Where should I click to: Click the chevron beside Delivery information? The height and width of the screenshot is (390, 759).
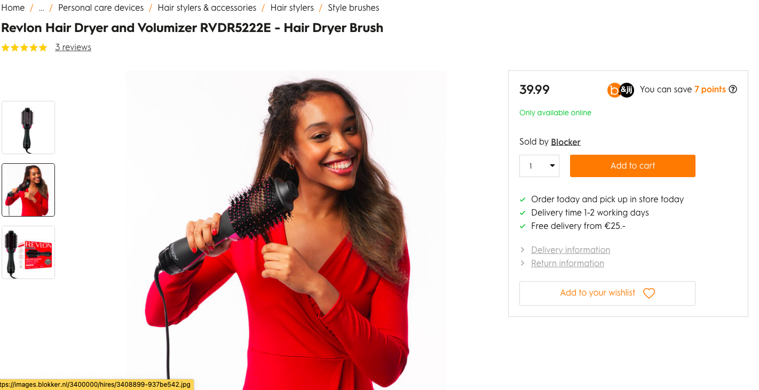[x=523, y=250]
